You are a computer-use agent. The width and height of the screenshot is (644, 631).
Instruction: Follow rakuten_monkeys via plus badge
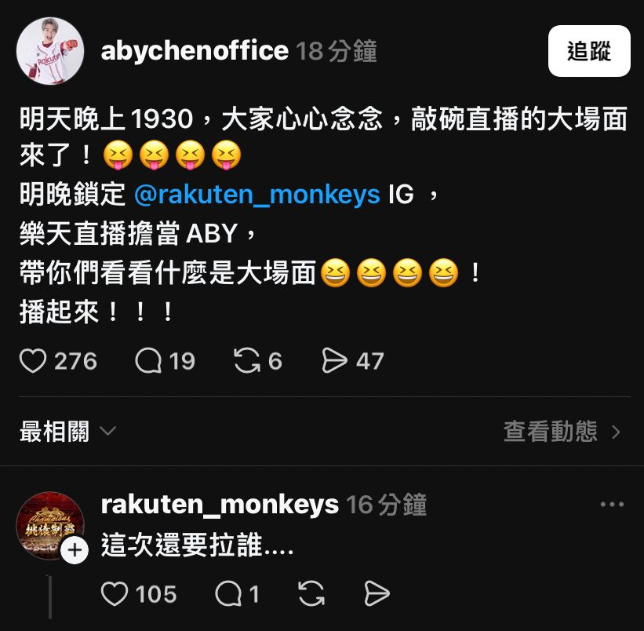pos(75,550)
